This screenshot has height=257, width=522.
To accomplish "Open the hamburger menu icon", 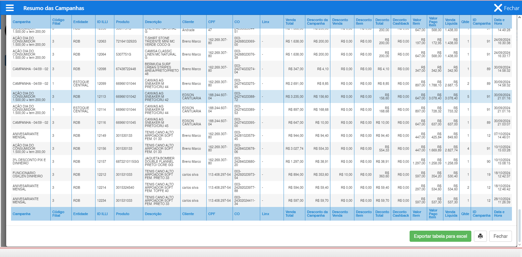I will [10, 8].
